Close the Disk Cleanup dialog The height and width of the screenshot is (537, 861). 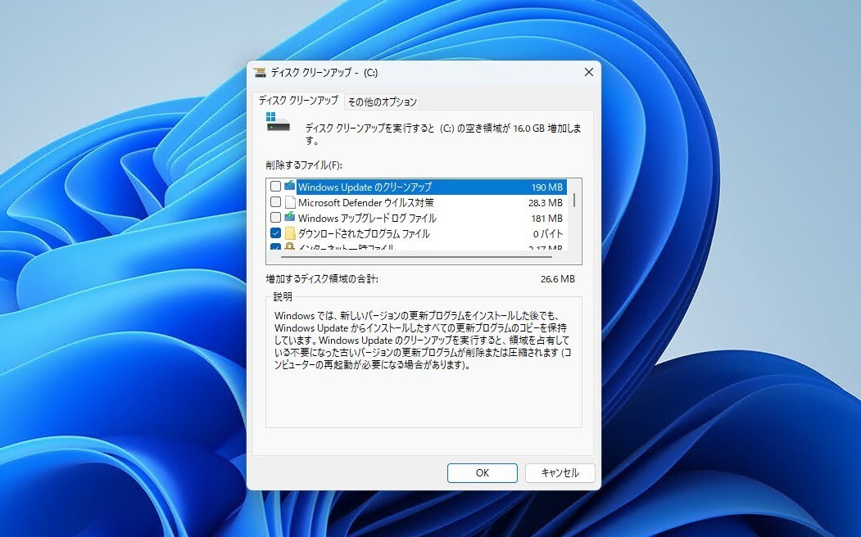(589, 72)
